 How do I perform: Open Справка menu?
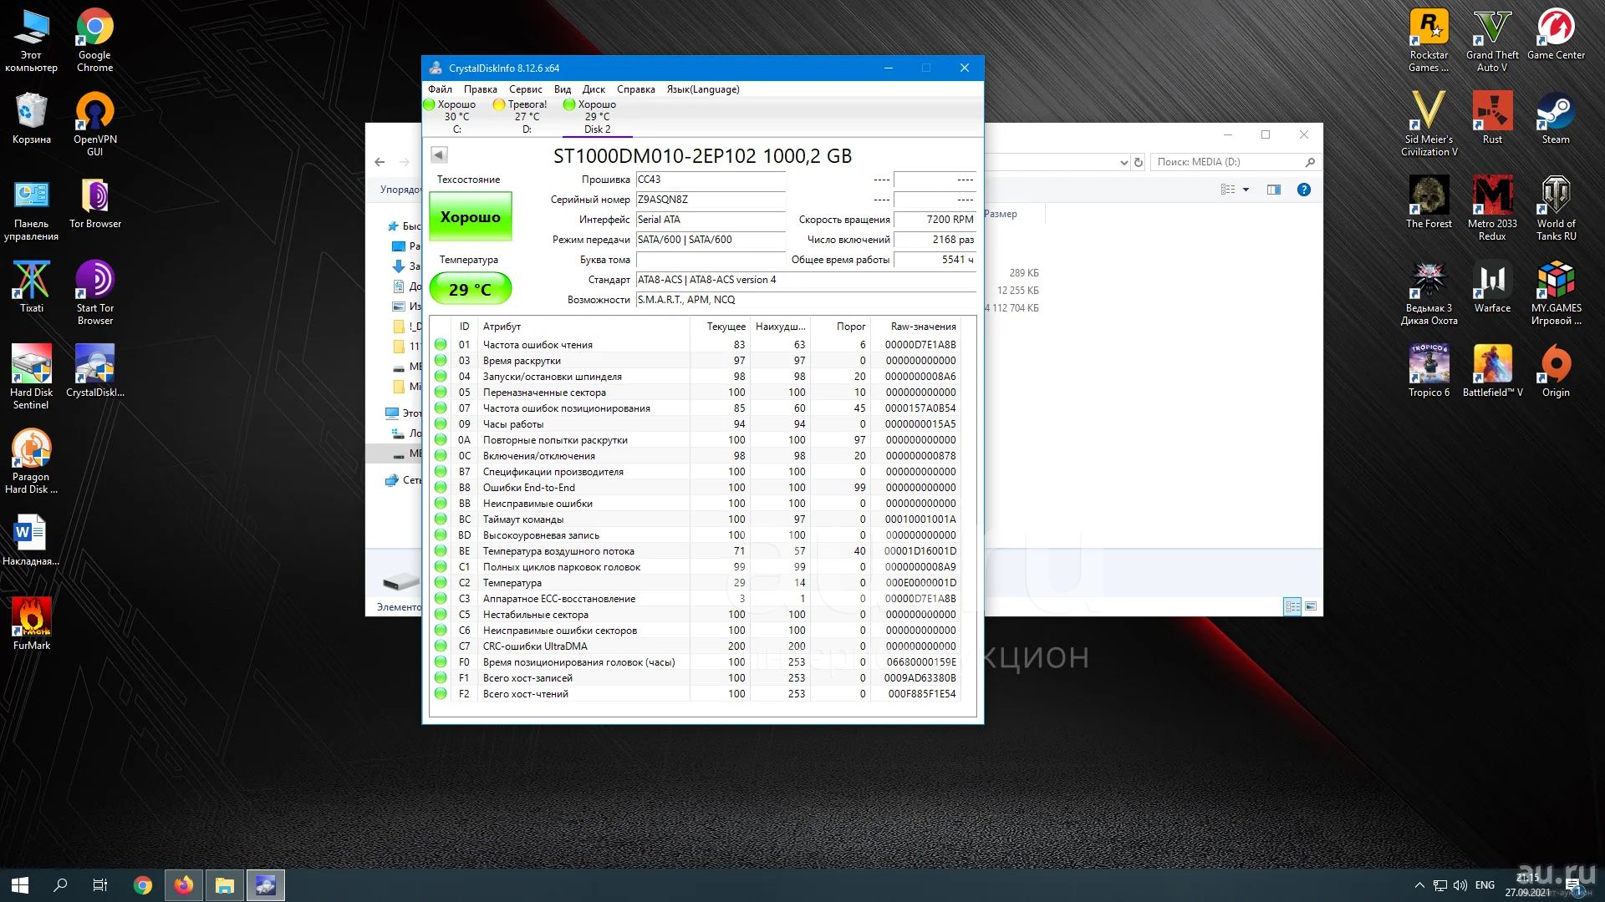636,89
